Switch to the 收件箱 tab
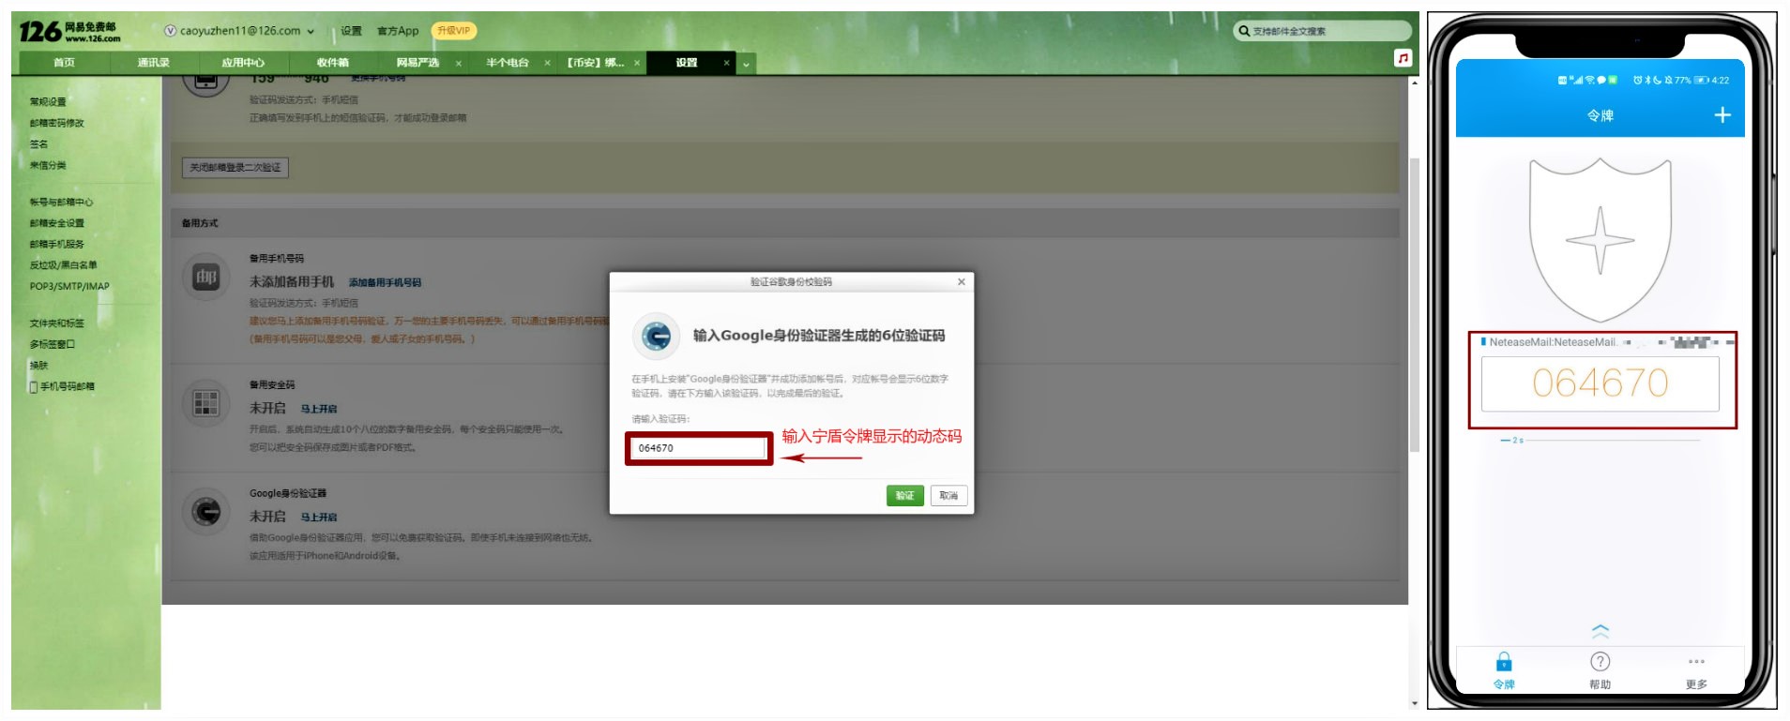This screenshot has height=721, width=1790. 332,63
